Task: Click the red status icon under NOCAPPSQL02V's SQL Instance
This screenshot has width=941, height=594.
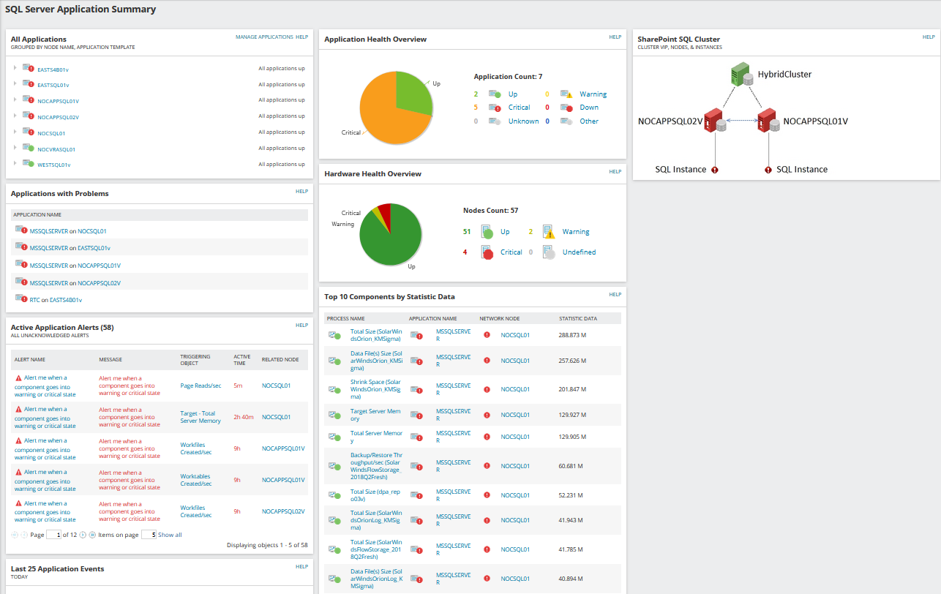Action: [x=715, y=170]
